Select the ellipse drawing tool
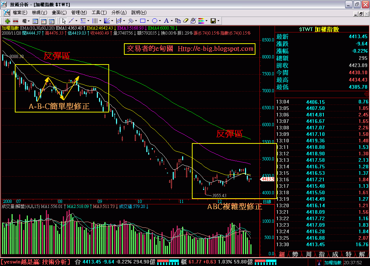The height and width of the screenshot is (266, 370). (x=155, y=21)
